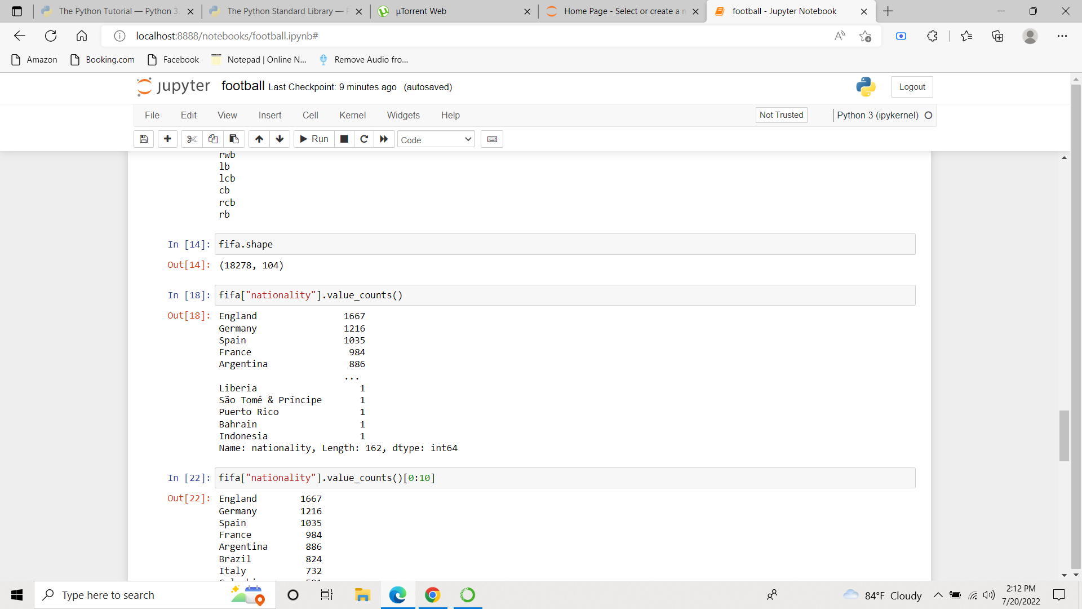This screenshot has height=609, width=1082.
Task: Open the command palette keyboard icon
Action: [x=491, y=139]
